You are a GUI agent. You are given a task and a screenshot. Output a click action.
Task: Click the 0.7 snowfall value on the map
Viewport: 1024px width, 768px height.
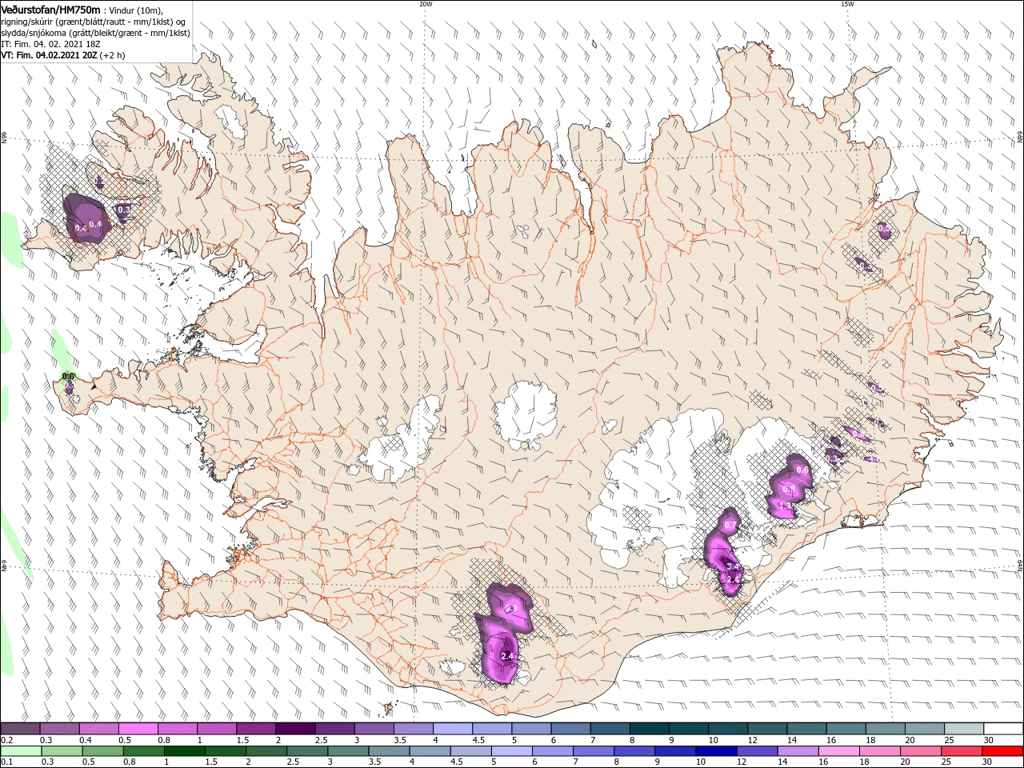(x=730, y=525)
